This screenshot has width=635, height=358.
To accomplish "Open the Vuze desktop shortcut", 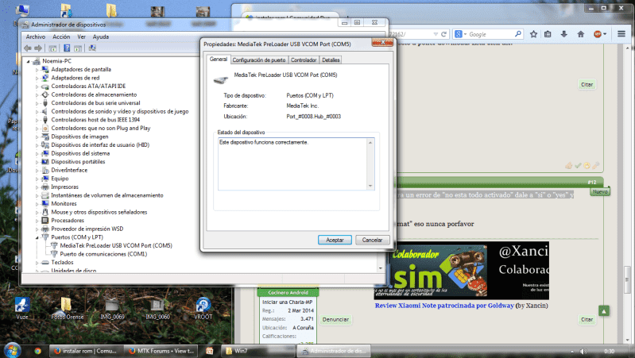I will (x=22, y=309).
